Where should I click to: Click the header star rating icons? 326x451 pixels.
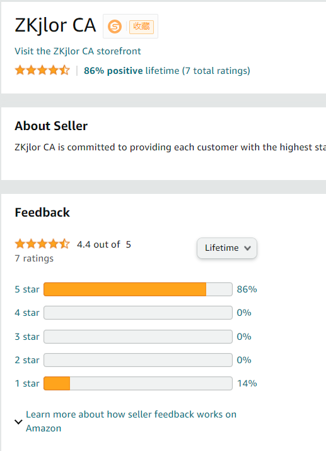(42, 70)
